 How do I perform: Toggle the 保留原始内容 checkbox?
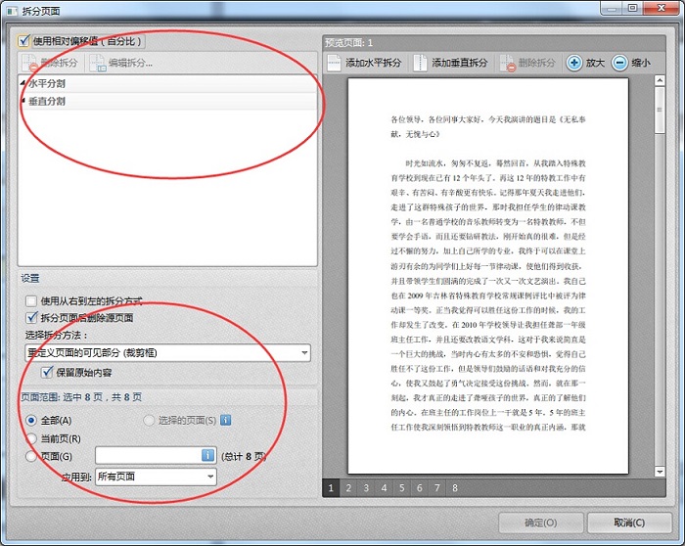point(46,372)
